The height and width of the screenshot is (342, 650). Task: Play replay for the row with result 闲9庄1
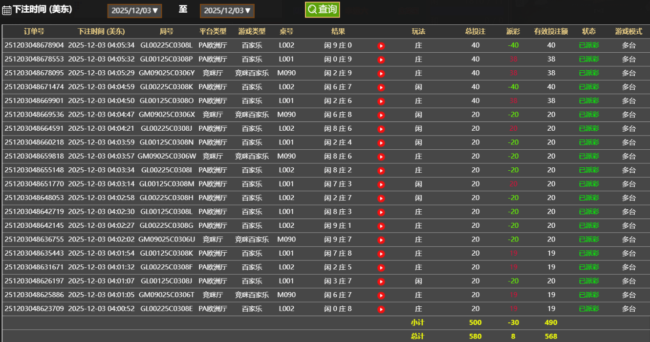[381, 226]
